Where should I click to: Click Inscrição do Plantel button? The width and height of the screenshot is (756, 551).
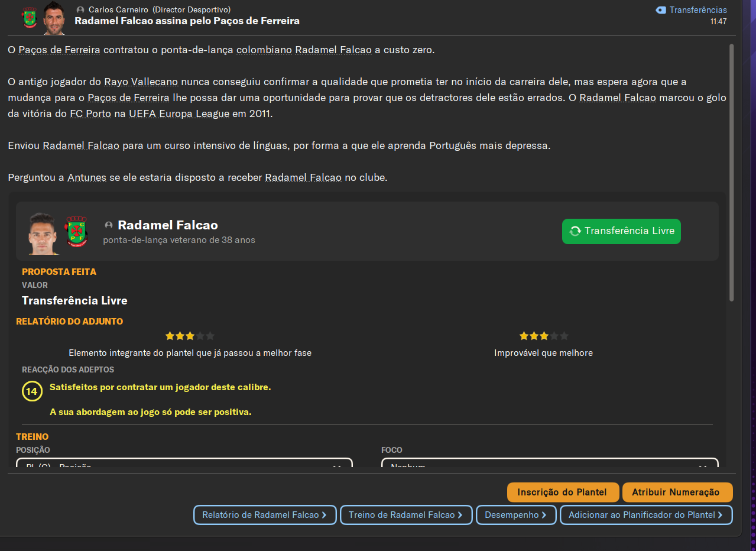(562, 492)
